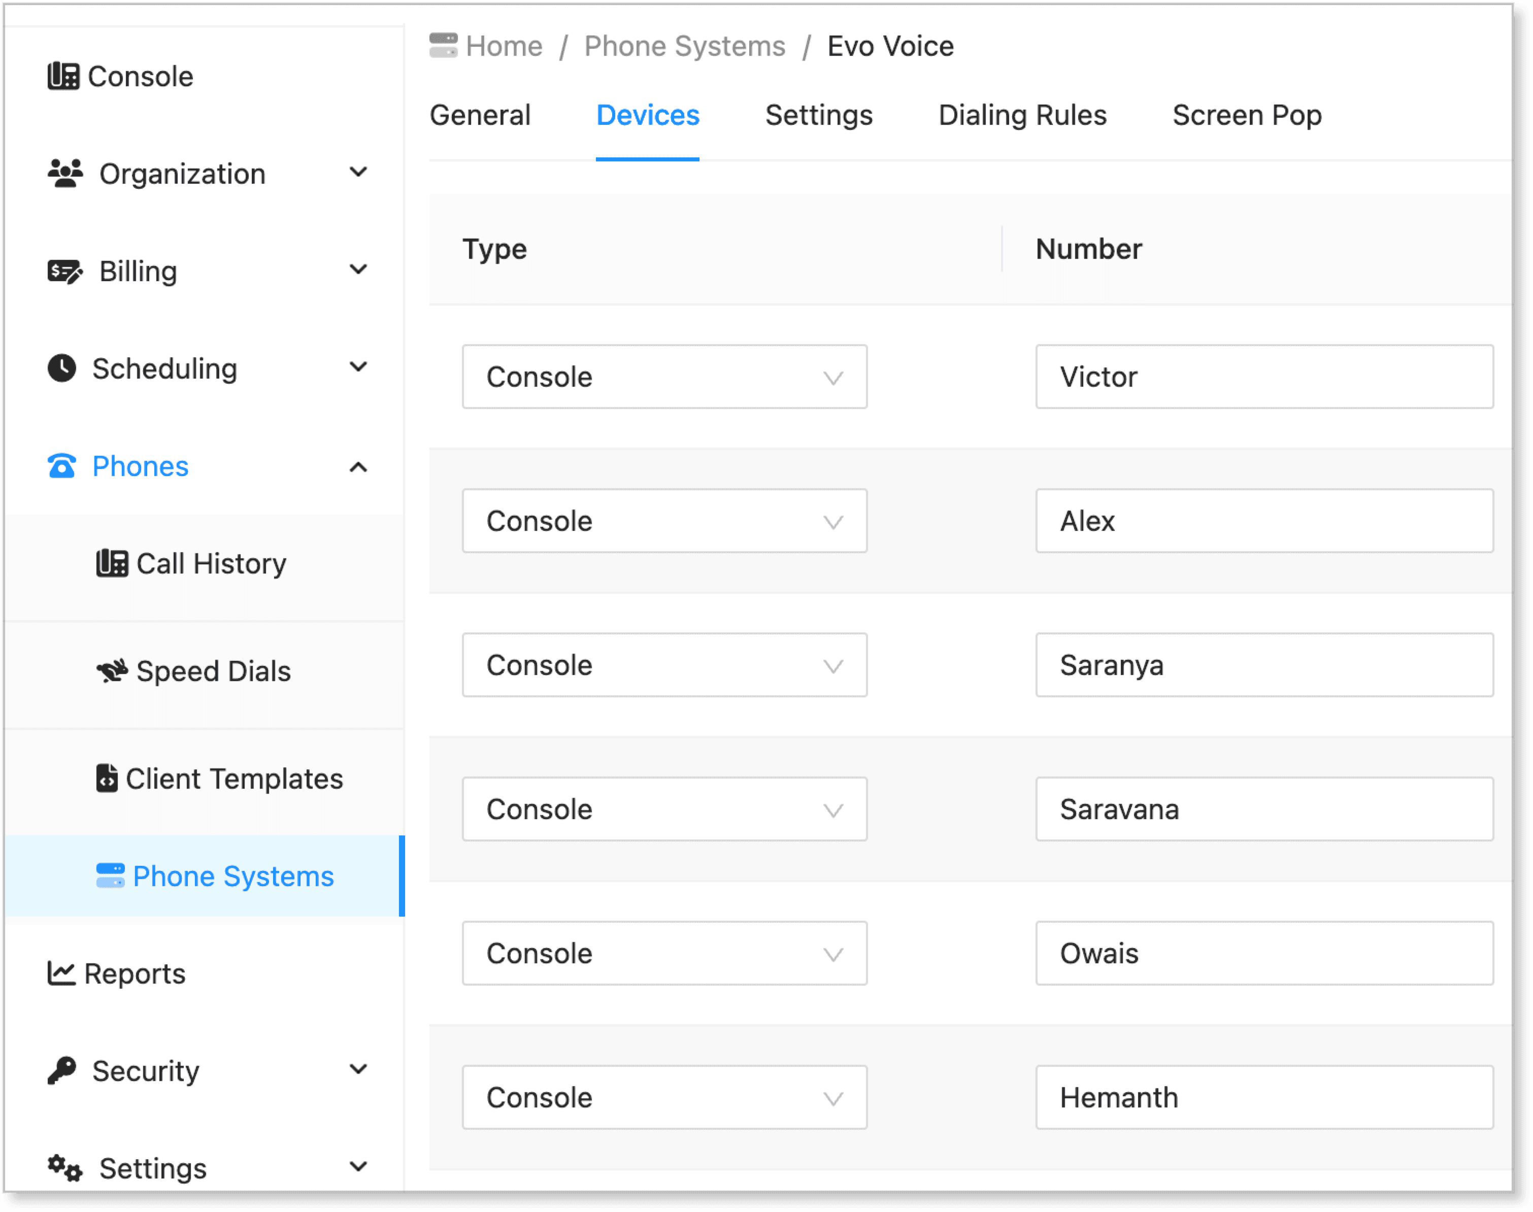The width and height of the screenshot is (1533, 1212).
Task: Collapse the Phones menu chevron
Action: coord(359,467)
